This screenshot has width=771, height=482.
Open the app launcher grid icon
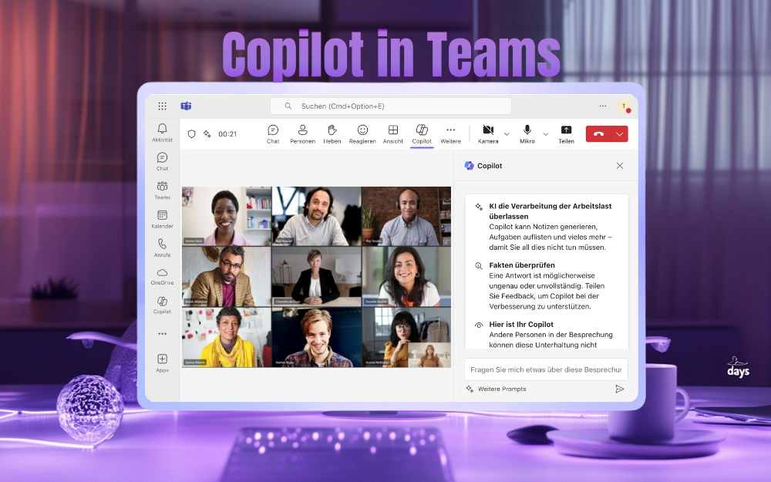coord(162,106)
